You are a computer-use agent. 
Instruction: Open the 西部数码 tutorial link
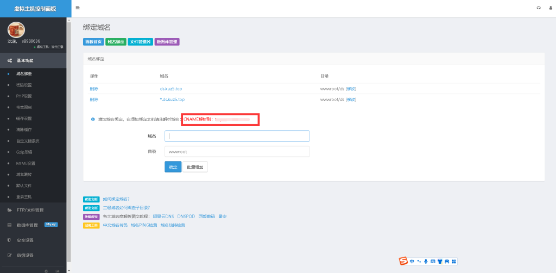pyautogui.click(x=206, y=216)
